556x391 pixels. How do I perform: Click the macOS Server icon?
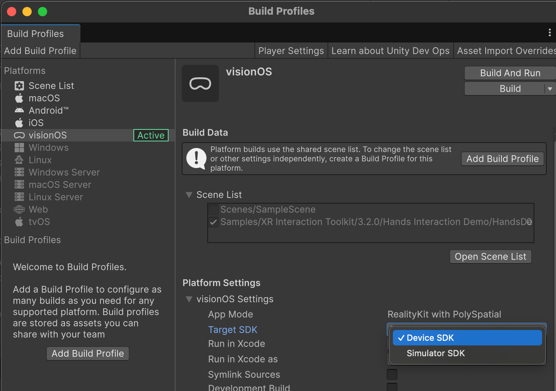pyautogui.click(x=19, y=185)
